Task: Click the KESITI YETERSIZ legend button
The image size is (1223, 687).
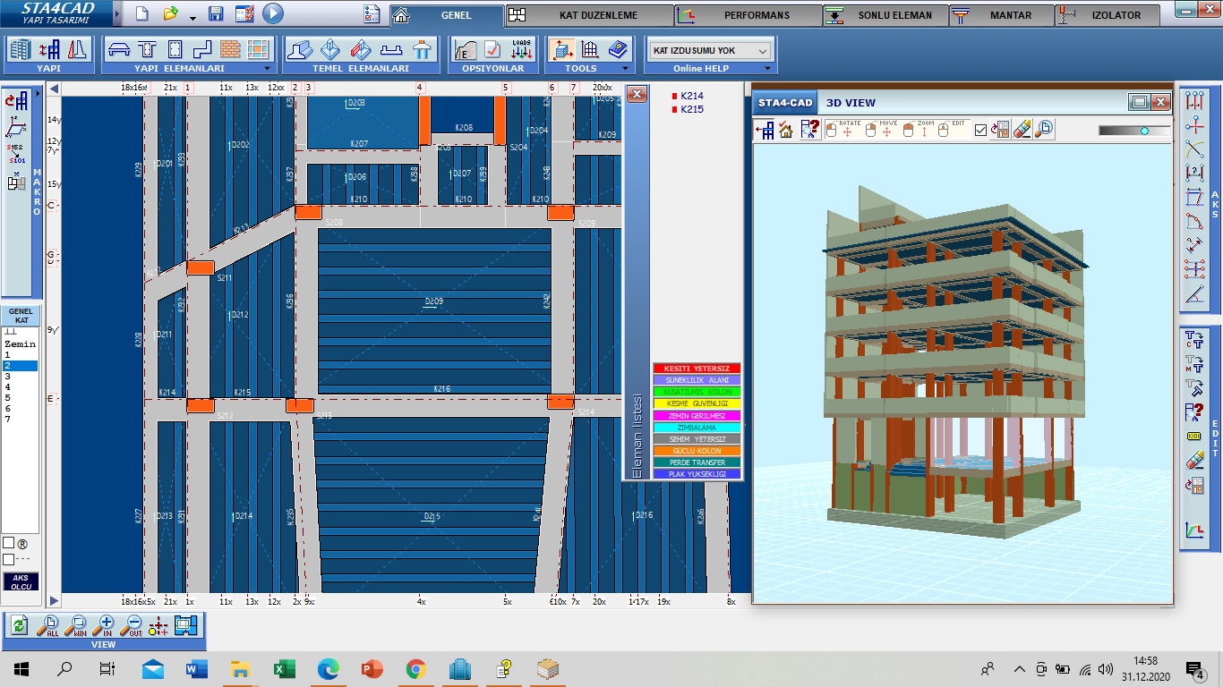Action: pyautogui.click(x=697, y=369)
